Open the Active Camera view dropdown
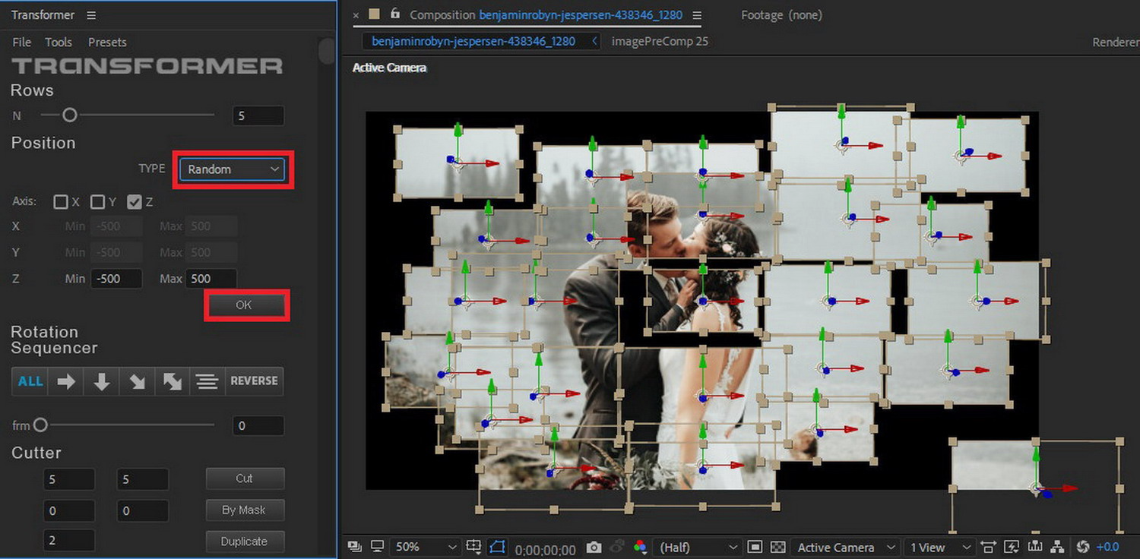The width and height of the screenshot is (1140, 559). 844,547
